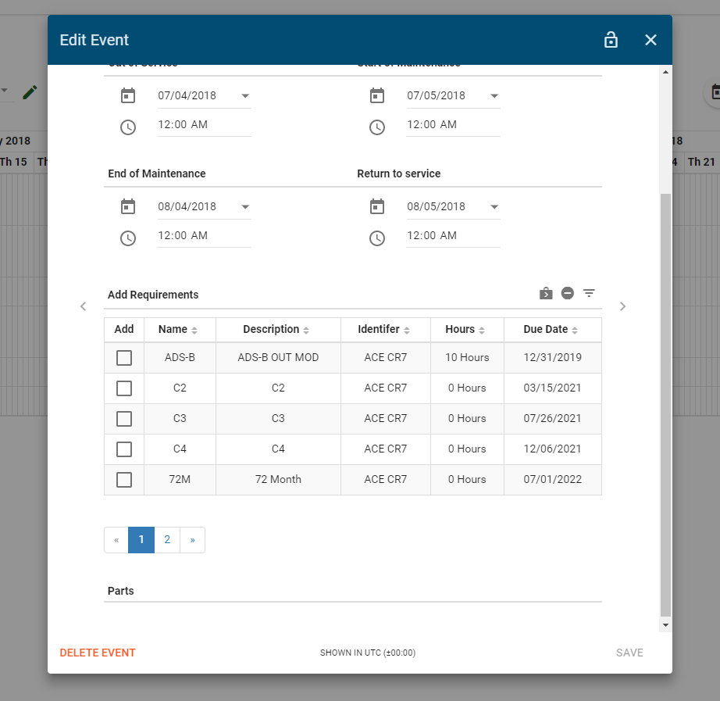Click the green pencil edit icon behind dialog

click(x=30, y=92)
